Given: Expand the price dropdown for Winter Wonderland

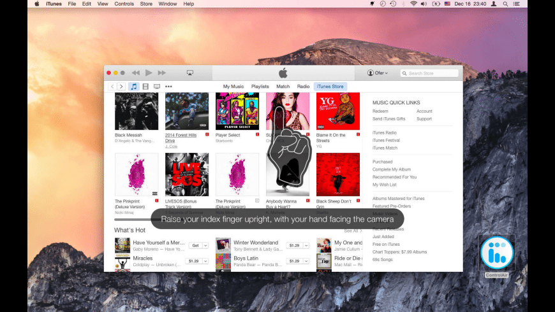Looking at the screenshot, I should pyautogui.click(x=306, y=245).
